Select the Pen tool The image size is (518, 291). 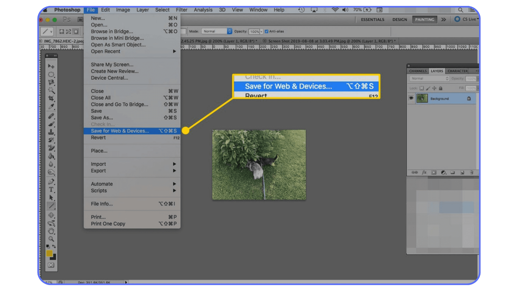coord(51,182)
